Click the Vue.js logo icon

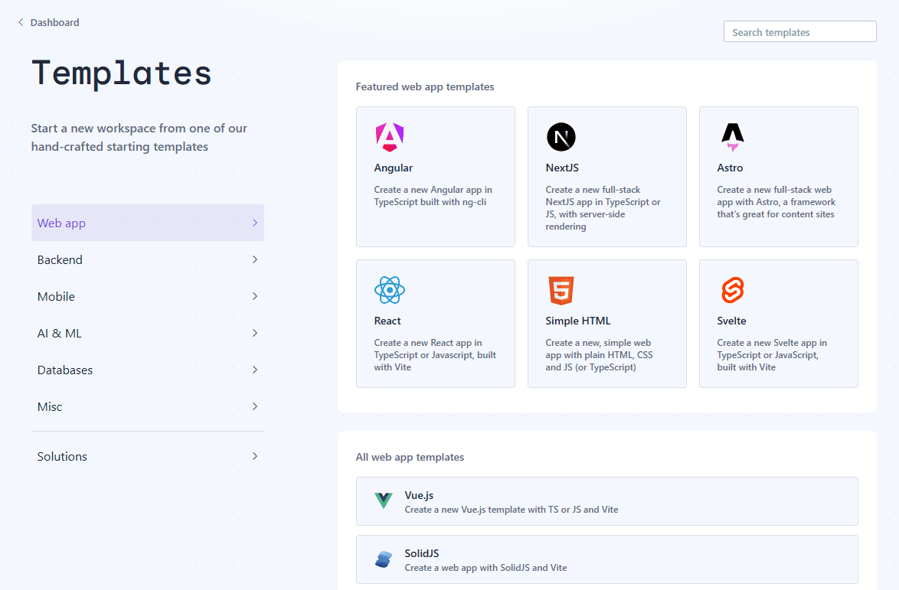[383, 501]
